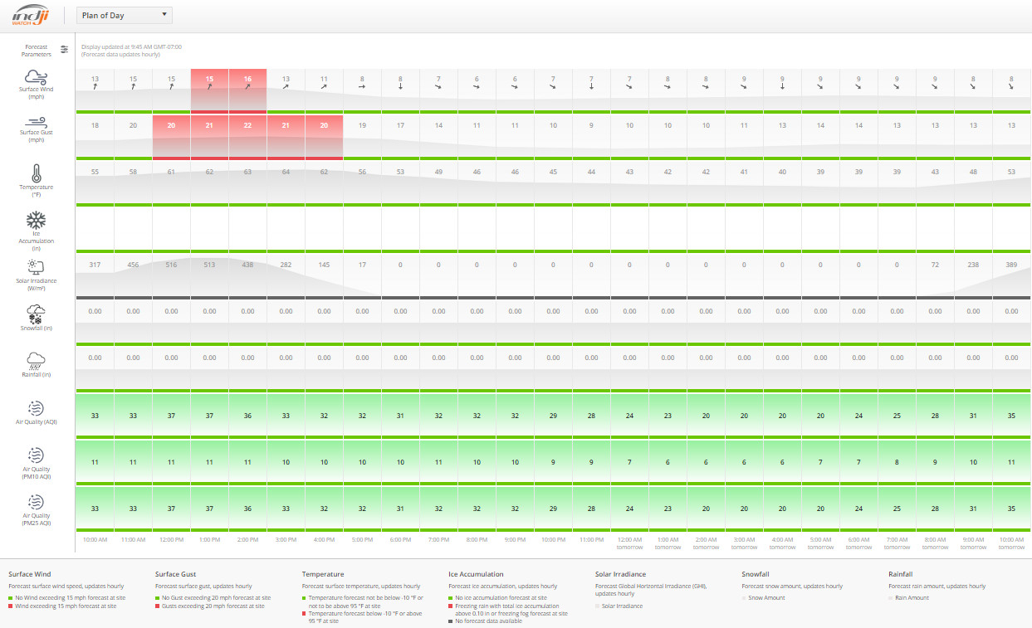
Task: Click Solar Irradiance value 516
Action: (171, 265)
